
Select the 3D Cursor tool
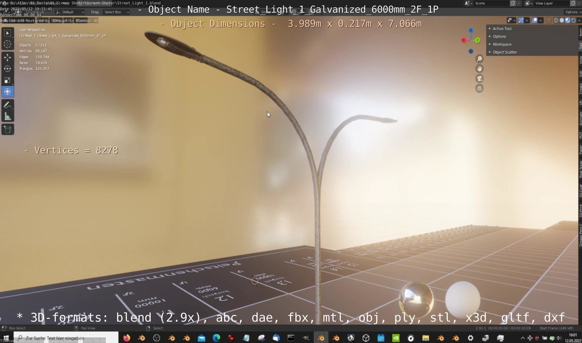click(8, 44)
